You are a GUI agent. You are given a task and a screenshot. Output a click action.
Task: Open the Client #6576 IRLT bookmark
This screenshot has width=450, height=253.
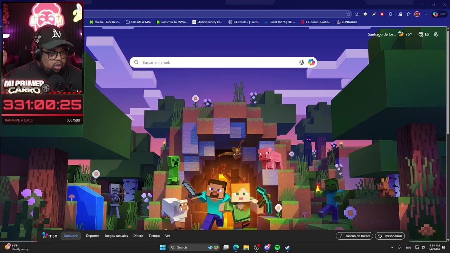coord(279,22)
